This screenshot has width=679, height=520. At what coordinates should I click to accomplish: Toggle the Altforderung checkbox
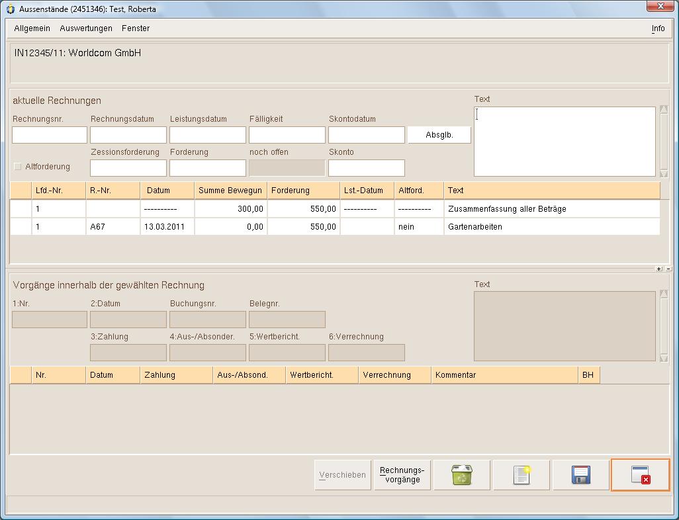pos(18,166)
